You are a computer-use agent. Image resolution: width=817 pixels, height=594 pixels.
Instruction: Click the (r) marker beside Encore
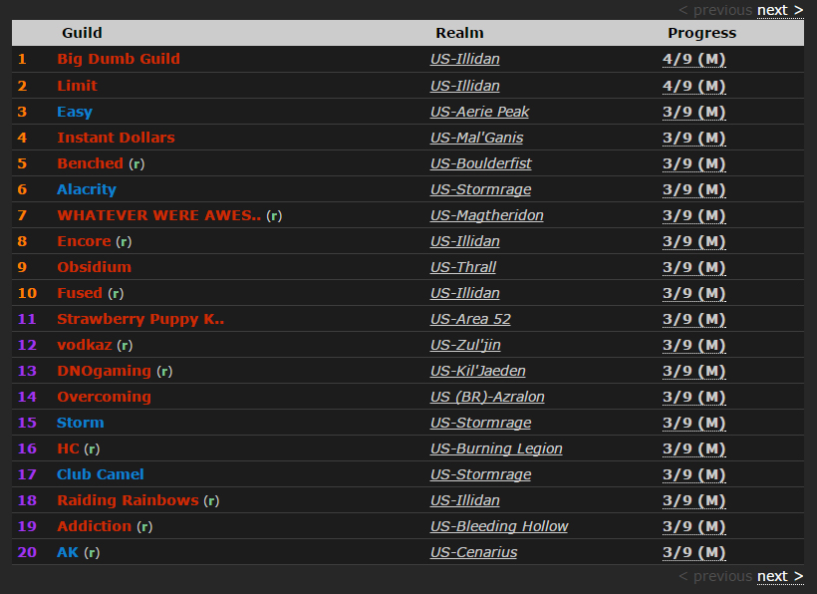(x=124, y=242)
